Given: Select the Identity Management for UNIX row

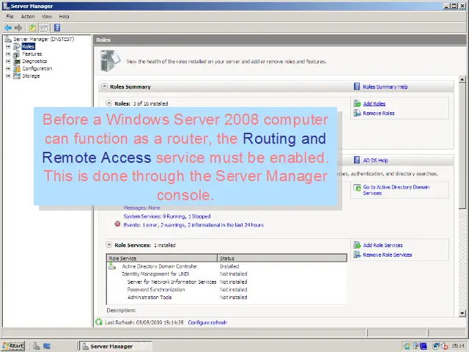Looking at the screenshot, I should pyautogui.click(x=226, y=274).
